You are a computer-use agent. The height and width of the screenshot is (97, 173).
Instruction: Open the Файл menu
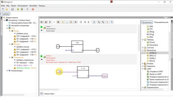click(x=3, y=6)
